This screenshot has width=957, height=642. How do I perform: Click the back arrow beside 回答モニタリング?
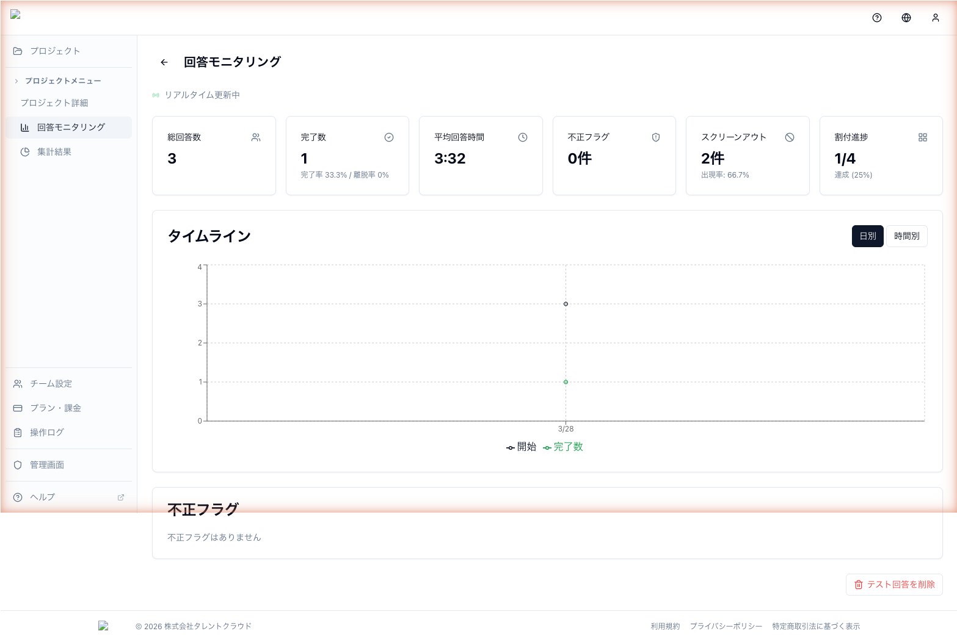164,62
